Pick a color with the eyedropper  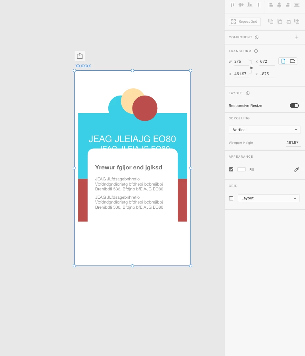pos(296,170)
